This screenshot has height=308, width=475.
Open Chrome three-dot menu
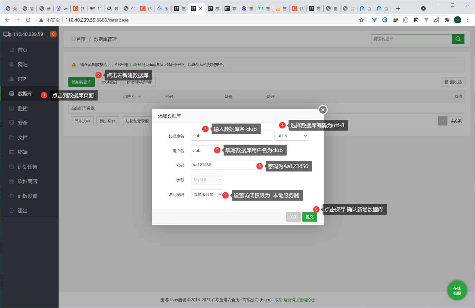coord(468,20)
